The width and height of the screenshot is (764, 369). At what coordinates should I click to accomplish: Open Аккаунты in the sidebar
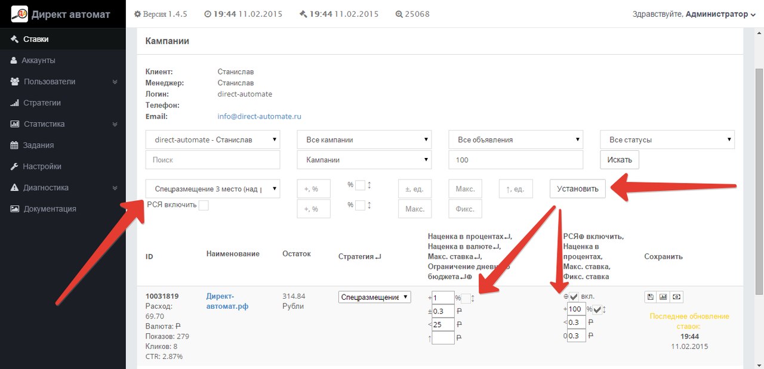pos(38,61)
